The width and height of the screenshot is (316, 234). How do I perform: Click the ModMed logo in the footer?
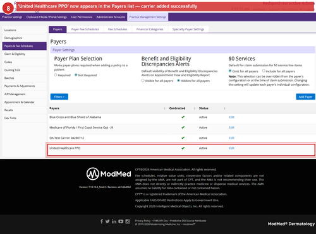click(109, 173)
